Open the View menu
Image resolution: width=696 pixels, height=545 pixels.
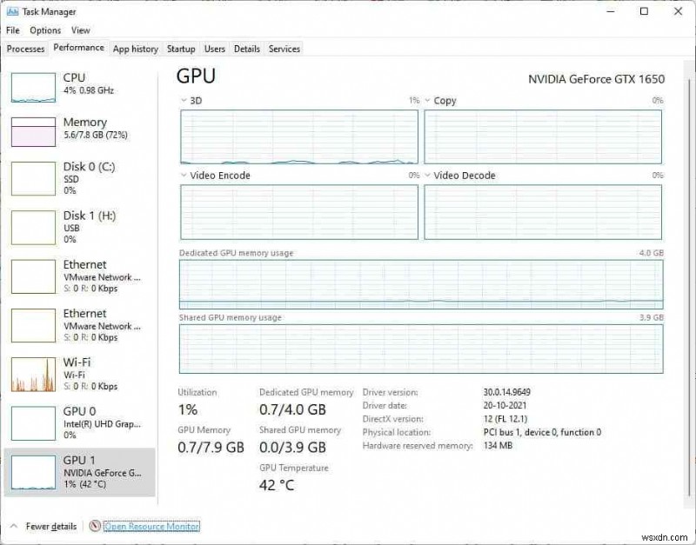[x=80, y=30]
